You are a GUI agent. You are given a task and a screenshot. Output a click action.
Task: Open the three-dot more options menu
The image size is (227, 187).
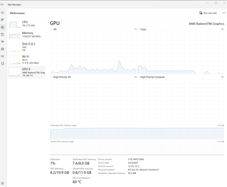(x=224, y=13)
